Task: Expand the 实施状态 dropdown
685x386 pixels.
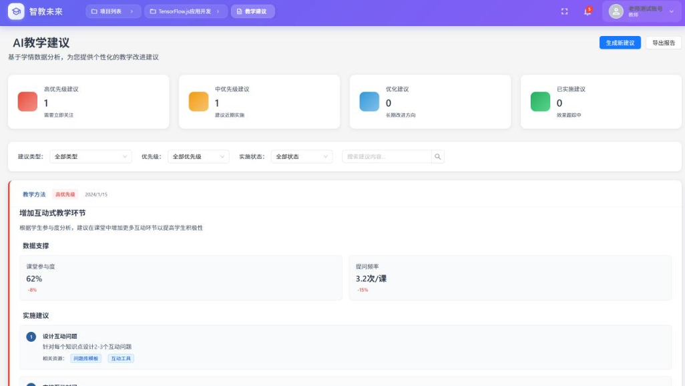Action: [301, 157]
